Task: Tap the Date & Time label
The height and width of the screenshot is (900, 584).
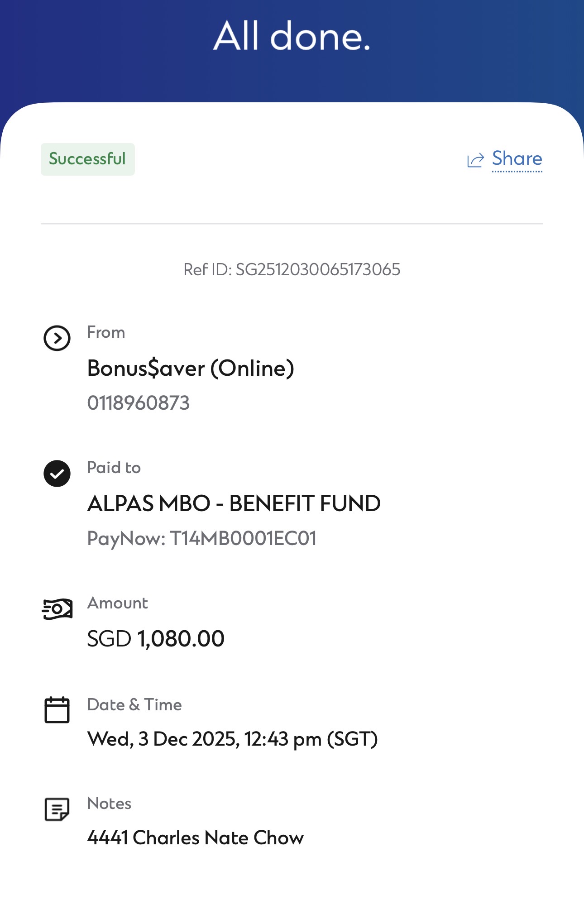Action: [134, 705]
